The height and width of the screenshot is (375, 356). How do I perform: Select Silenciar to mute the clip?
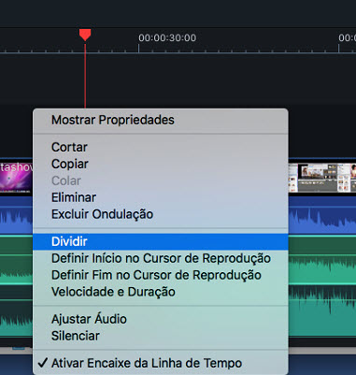point(161,336)
